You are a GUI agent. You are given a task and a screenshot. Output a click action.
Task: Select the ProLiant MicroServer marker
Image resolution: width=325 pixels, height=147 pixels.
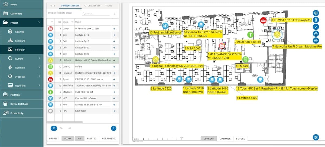tap(165, 26)
